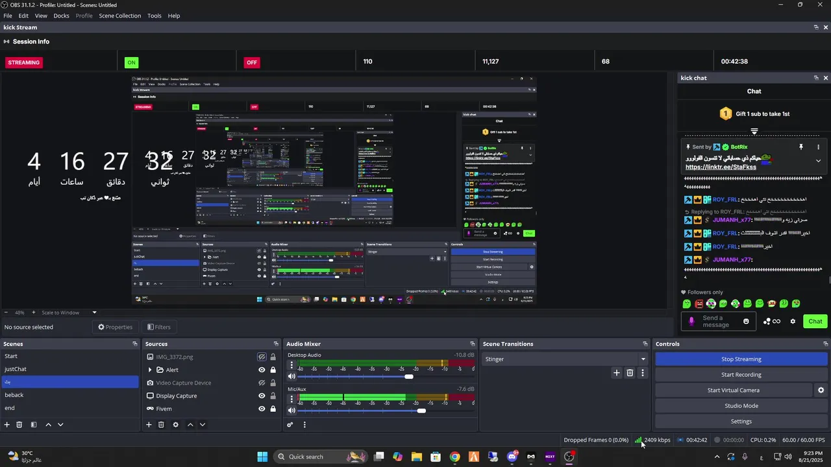Hide the Display Capture source
Image resolution: width=831 pixels, height=467 pixels.
262,396
